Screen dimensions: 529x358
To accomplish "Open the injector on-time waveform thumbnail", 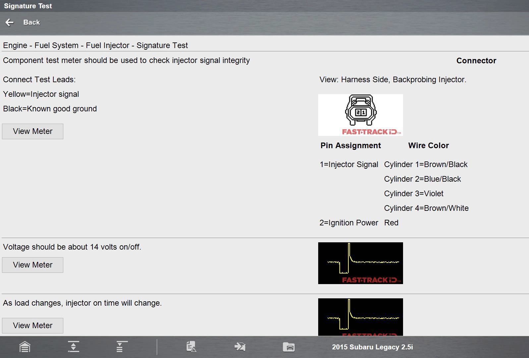I will pyautogui.click(x=360, y=317).
